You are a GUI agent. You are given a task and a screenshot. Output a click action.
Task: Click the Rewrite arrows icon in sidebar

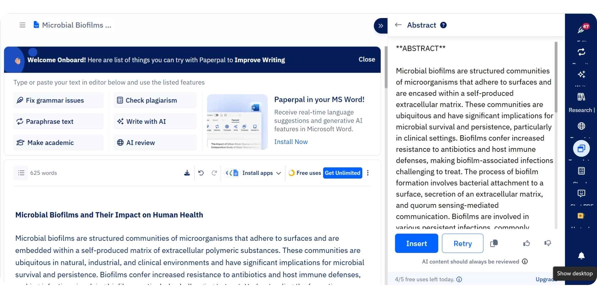pyautogui.click(x=581, y=52)
